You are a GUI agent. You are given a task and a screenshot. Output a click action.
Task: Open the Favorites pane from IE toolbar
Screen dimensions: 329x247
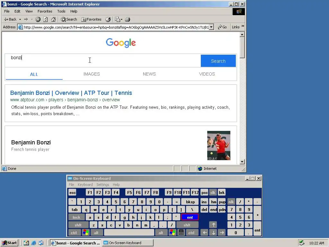coord(91,19)
